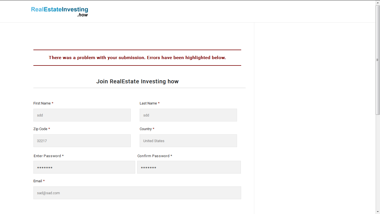The height and width of the screenshot is (214, 380).
Task: Select the Enter Password field
Action: tap(84, 167)
